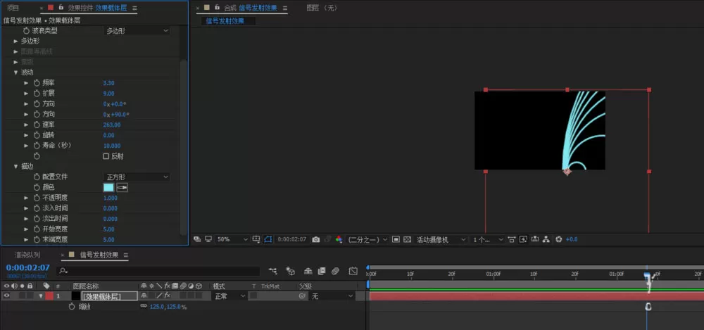Click the red label color of layer 1

49,296
